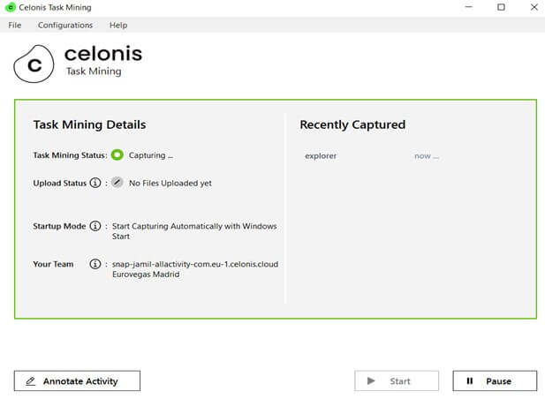Click the team URL snap-jamil-allactivity-com.eu-1.celonis.cloud
The image size is (545, 399).
tap(195, 264)
